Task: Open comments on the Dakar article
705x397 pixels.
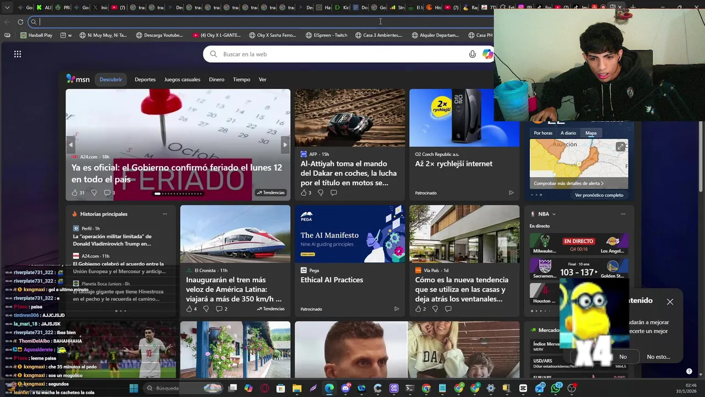Action: (x=334, y=192)
